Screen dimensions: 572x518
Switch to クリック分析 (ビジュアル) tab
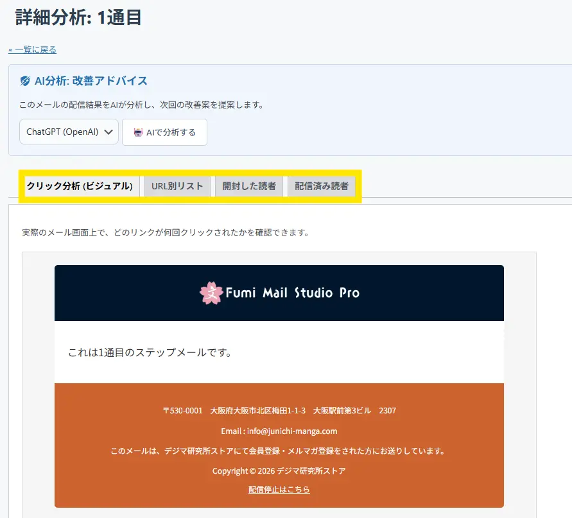pos(80,186)
